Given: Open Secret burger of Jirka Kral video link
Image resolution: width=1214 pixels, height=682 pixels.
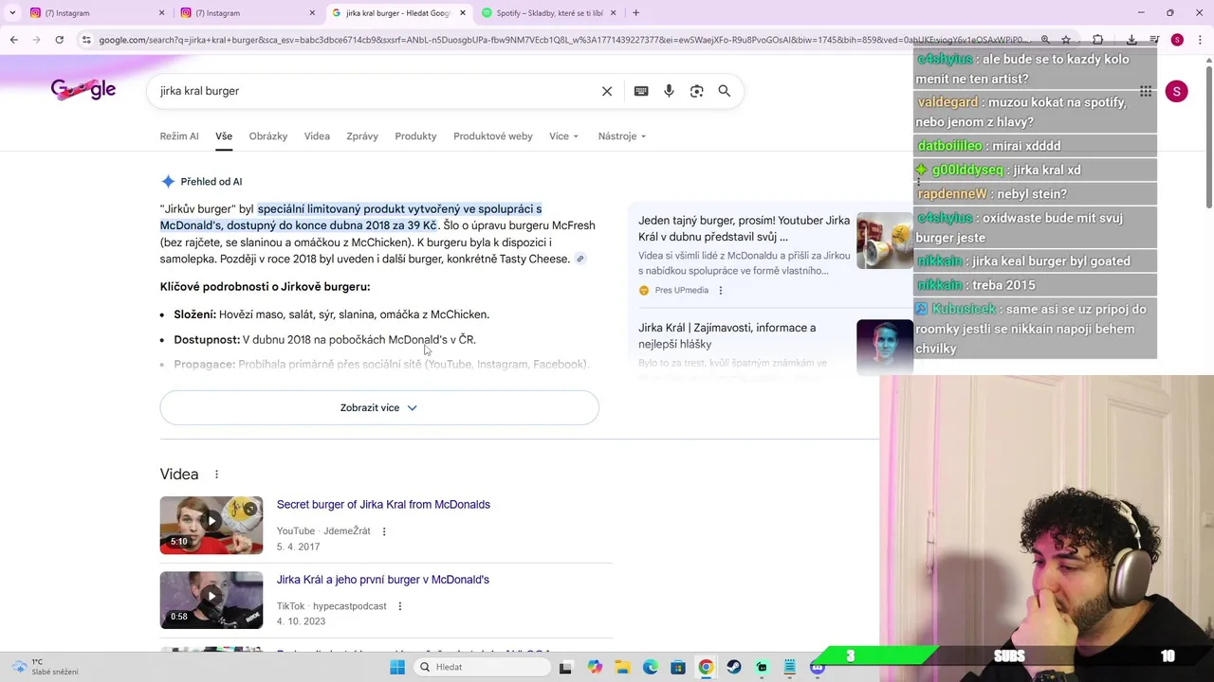Looking at the screenshot, I should tap(383, 505).
